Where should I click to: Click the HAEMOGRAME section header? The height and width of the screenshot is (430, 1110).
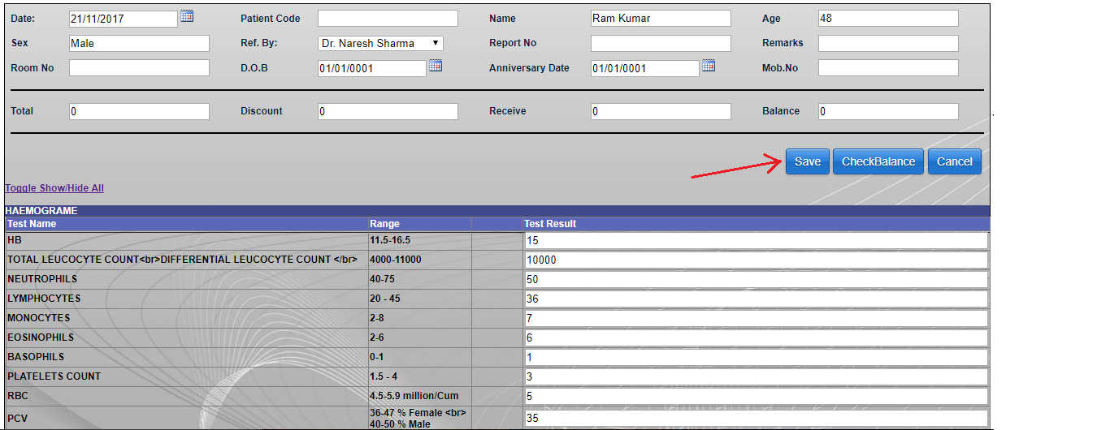point(41,211)
